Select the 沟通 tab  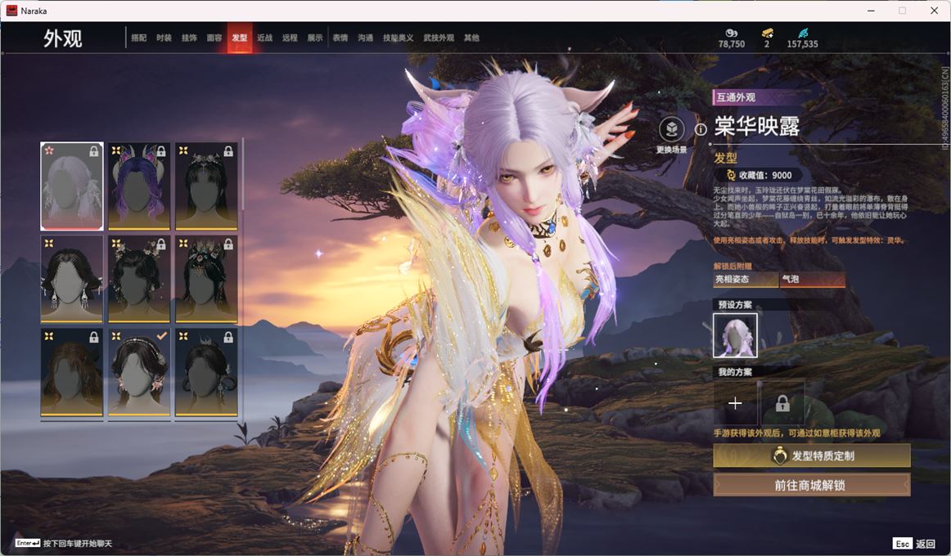(x=365, y=38)
